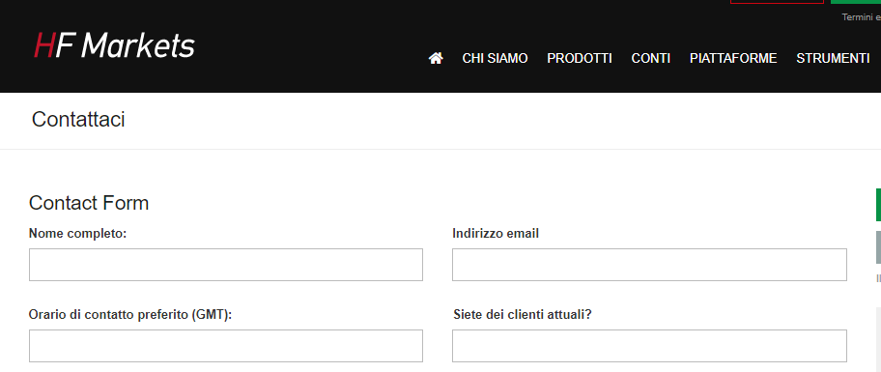Open the CHI SIAMO menu
Viewport: 881px width, 372px height.
click(495, 58)
